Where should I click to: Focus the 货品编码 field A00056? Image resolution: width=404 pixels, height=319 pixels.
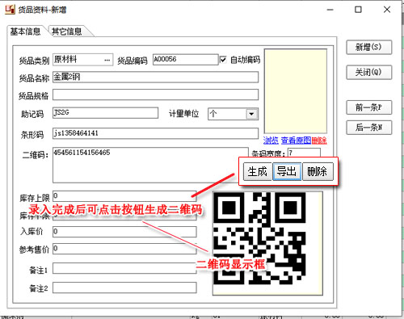point(186,60)
